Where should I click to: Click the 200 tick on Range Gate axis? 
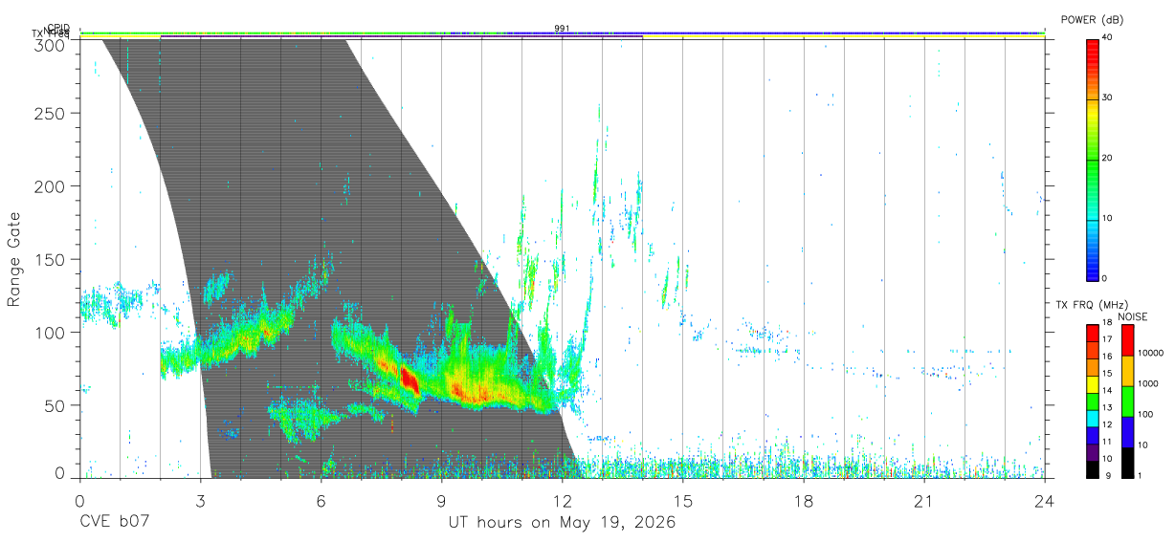coord(51,186)
